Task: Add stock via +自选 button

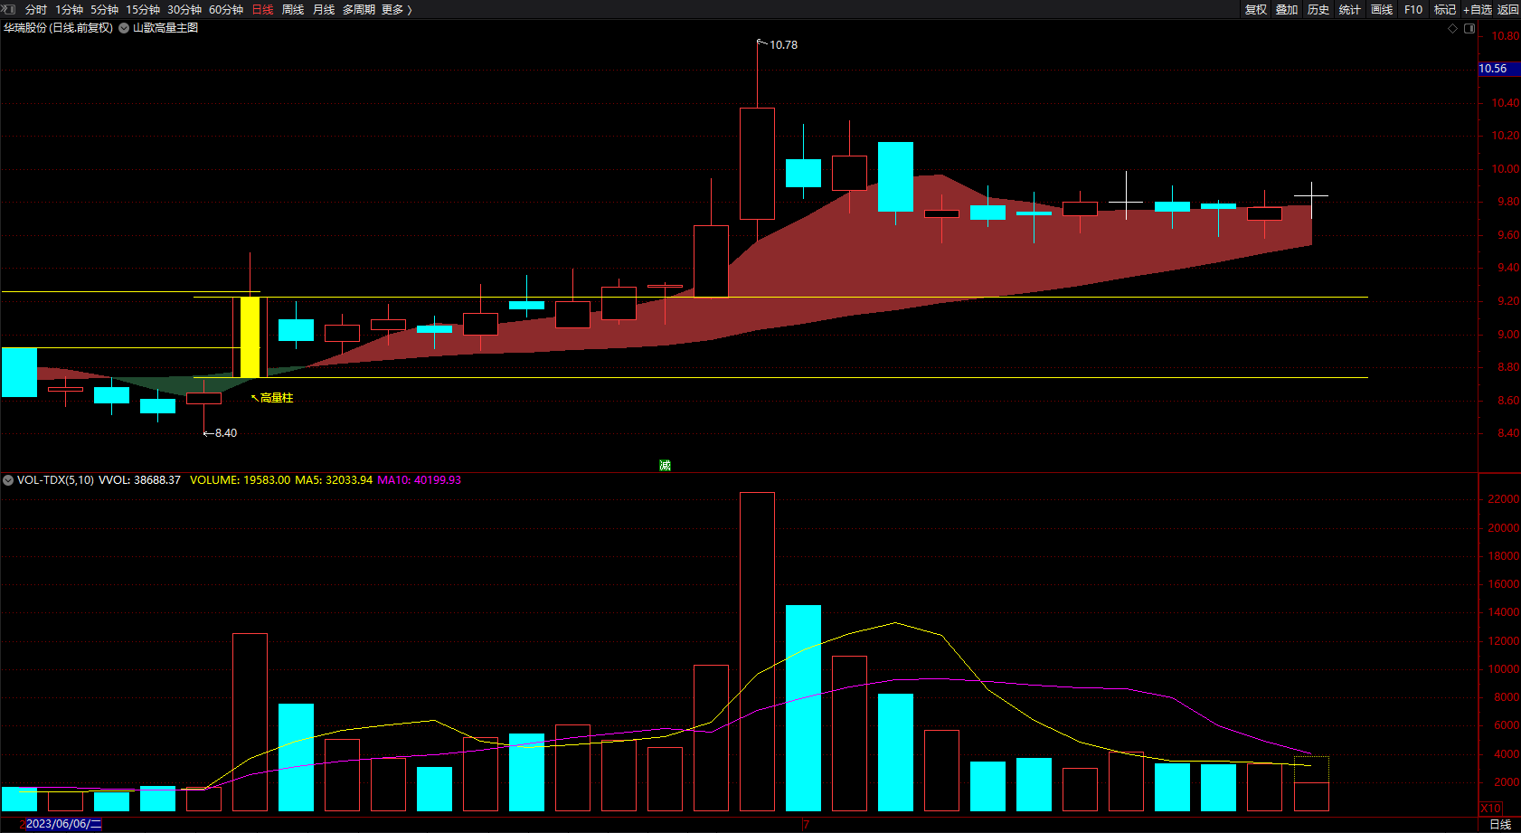Action: [x=1478, y=9]
